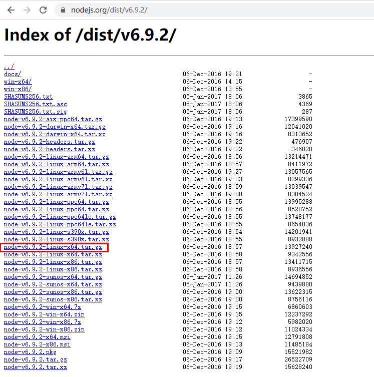The width and height of the screenshot is (374, 377).
Task: Click file size 17399590 in aix-ppc64.tar.gz row
Action: coord(298,119)
